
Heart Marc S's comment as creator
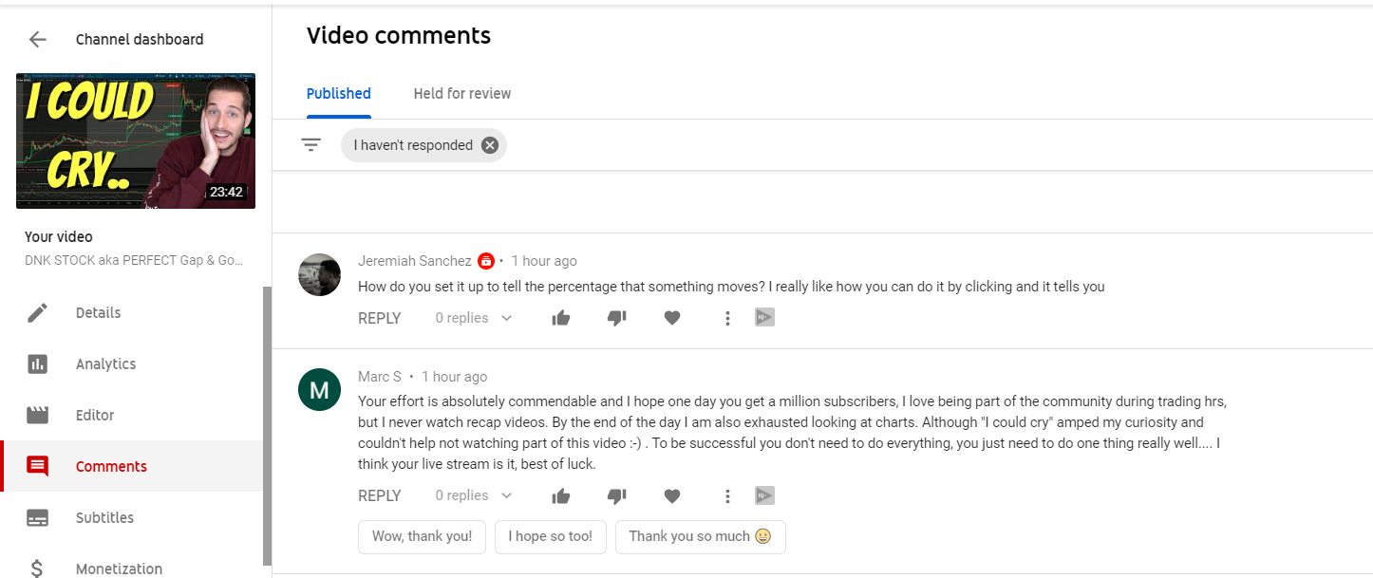pos(671,495)
